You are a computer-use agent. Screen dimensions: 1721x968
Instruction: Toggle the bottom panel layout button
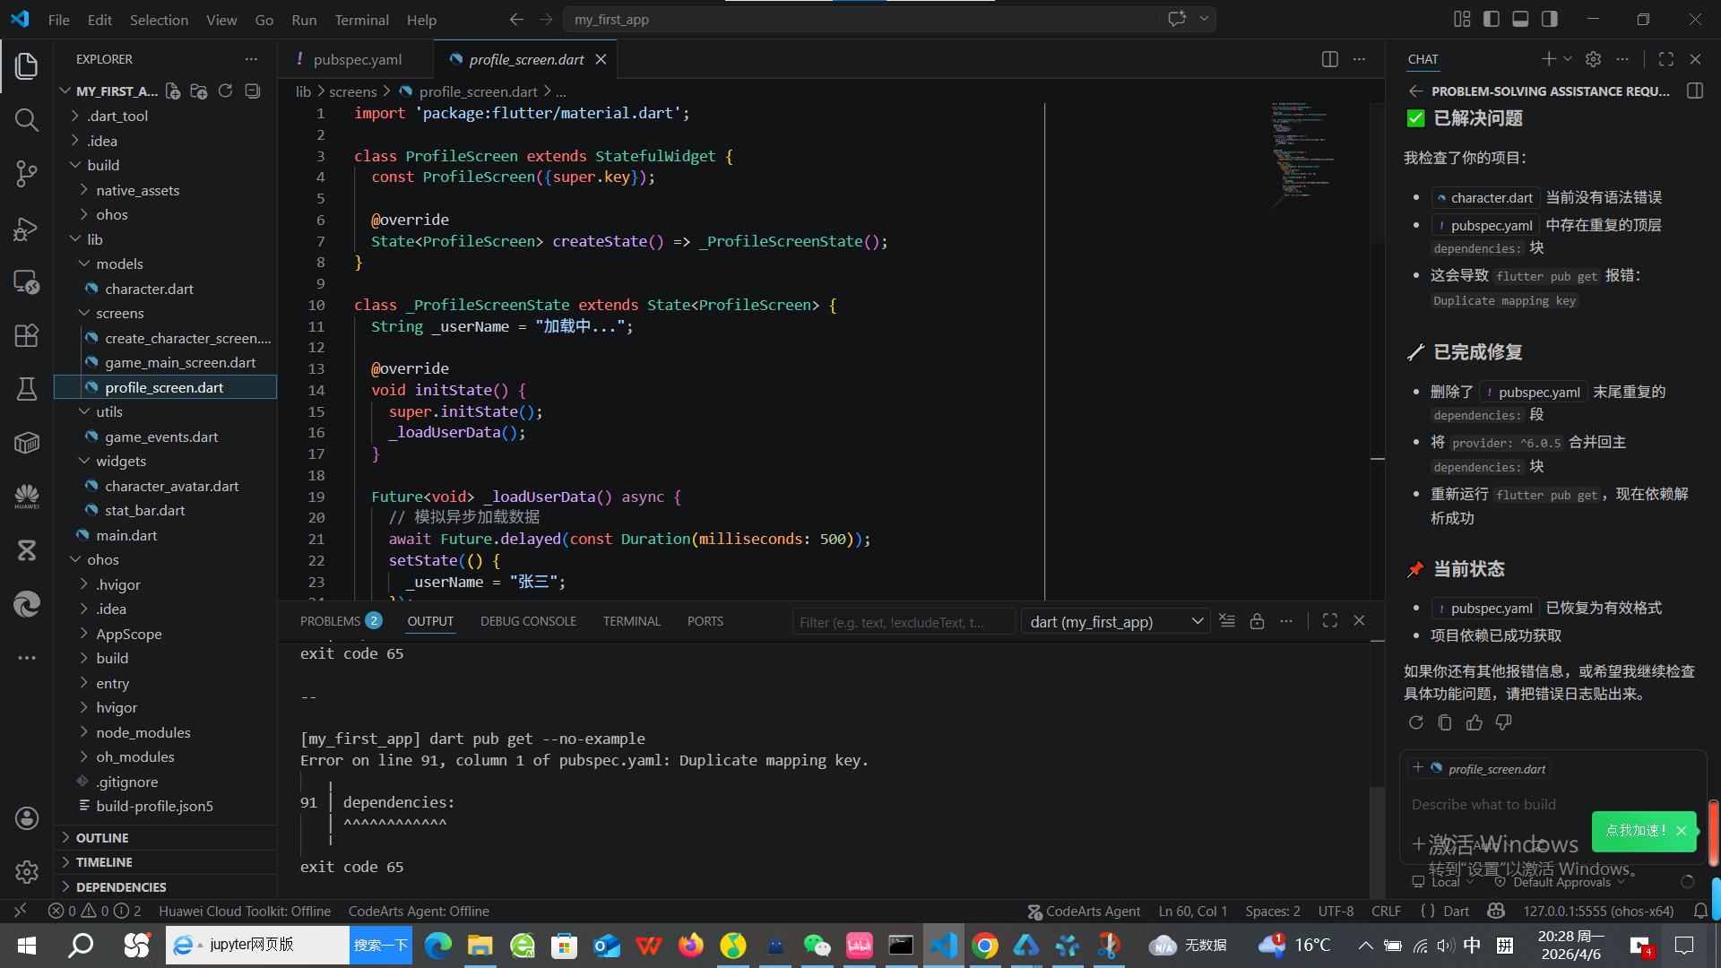[x=1520, y=19]
